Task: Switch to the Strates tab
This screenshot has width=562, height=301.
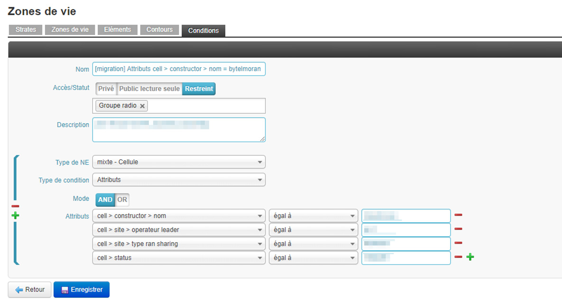Action: click(26, 30)
